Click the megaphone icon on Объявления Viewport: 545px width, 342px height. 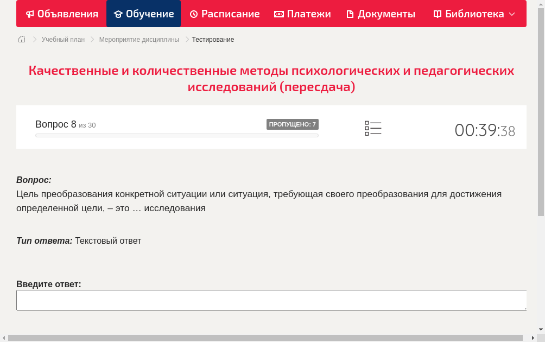point(30,14)
